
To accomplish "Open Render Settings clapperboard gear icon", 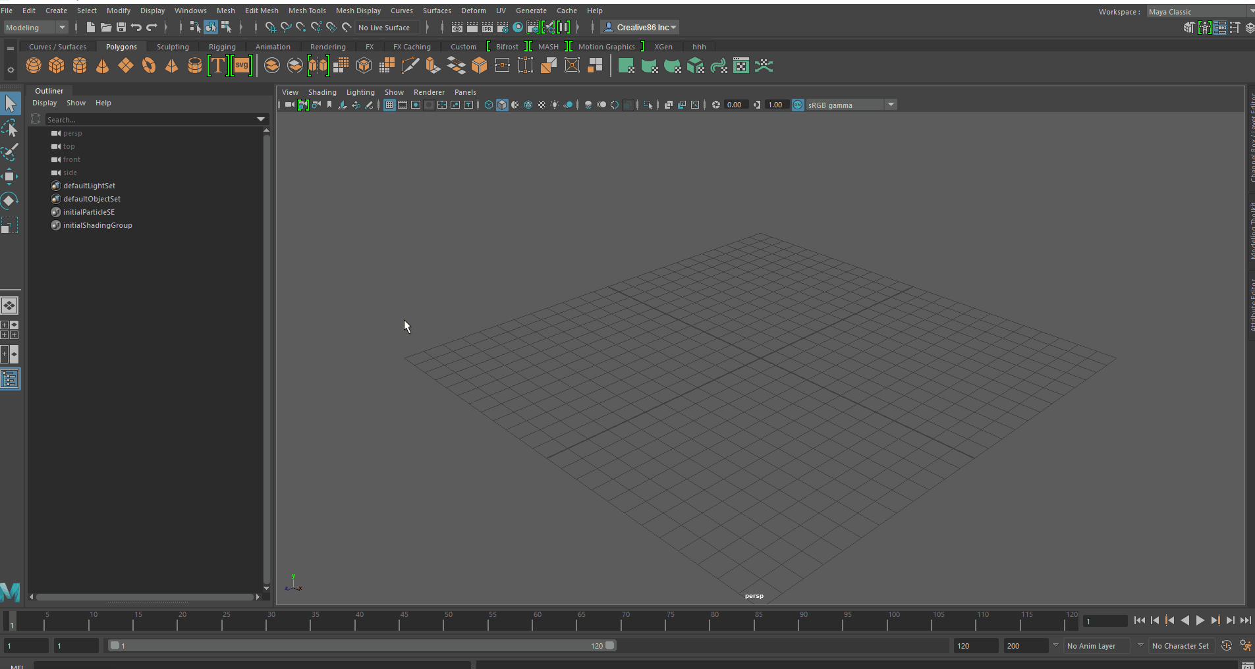I will (x=503, y=27).
